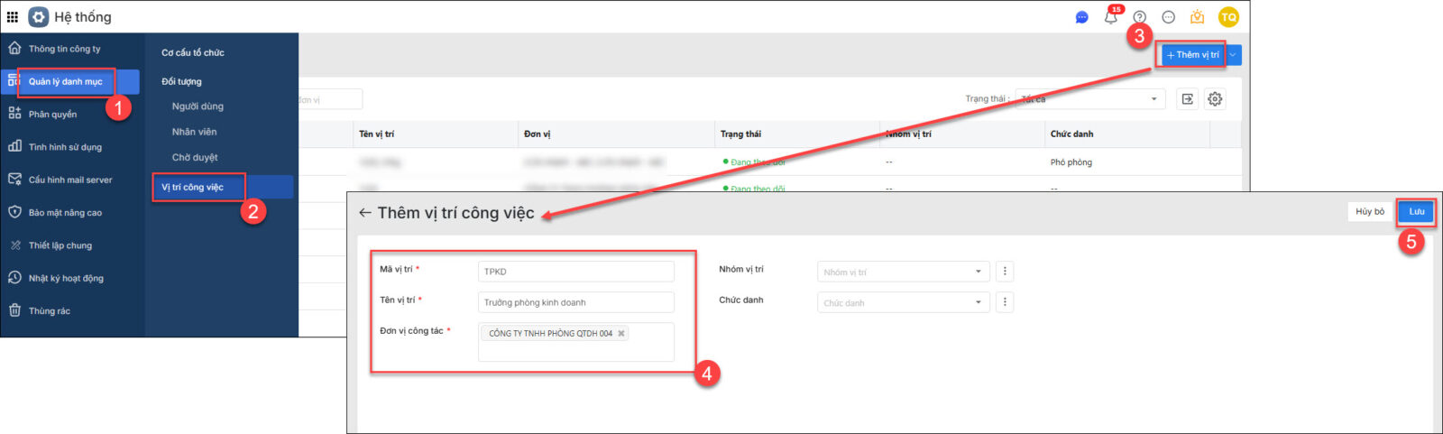Click the Đơn vị search box above the table
The height and width of the screenshot is (434, 1443).
pyautogui.click(x=330, y=99)
